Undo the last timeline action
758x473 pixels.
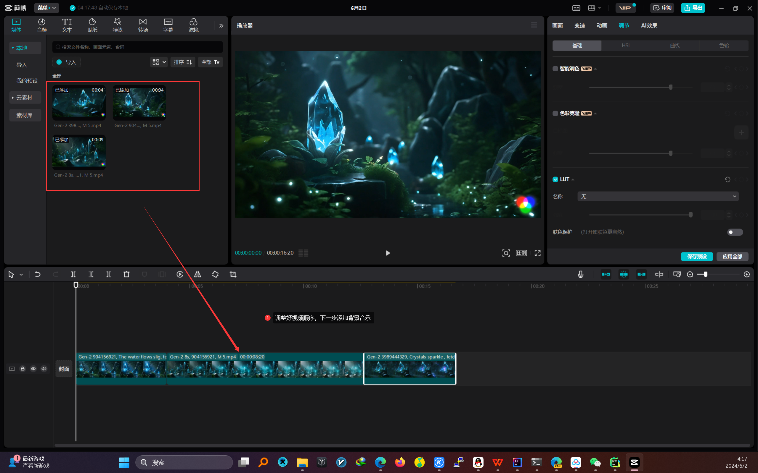38,274
